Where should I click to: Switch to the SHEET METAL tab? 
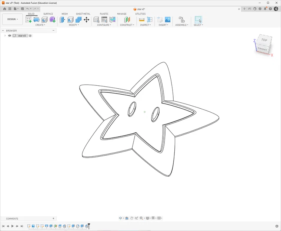click(x=83, y=14)
